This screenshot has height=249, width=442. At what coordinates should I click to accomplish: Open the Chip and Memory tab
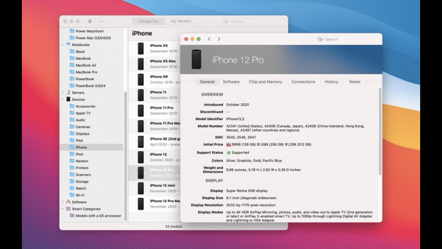pos(265,82)
